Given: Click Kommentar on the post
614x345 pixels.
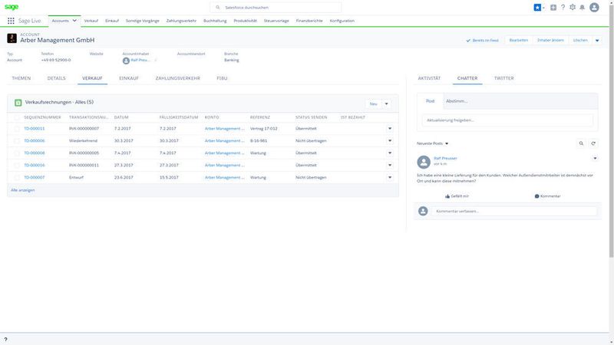Looking at the screenshot, I should 547,196.
